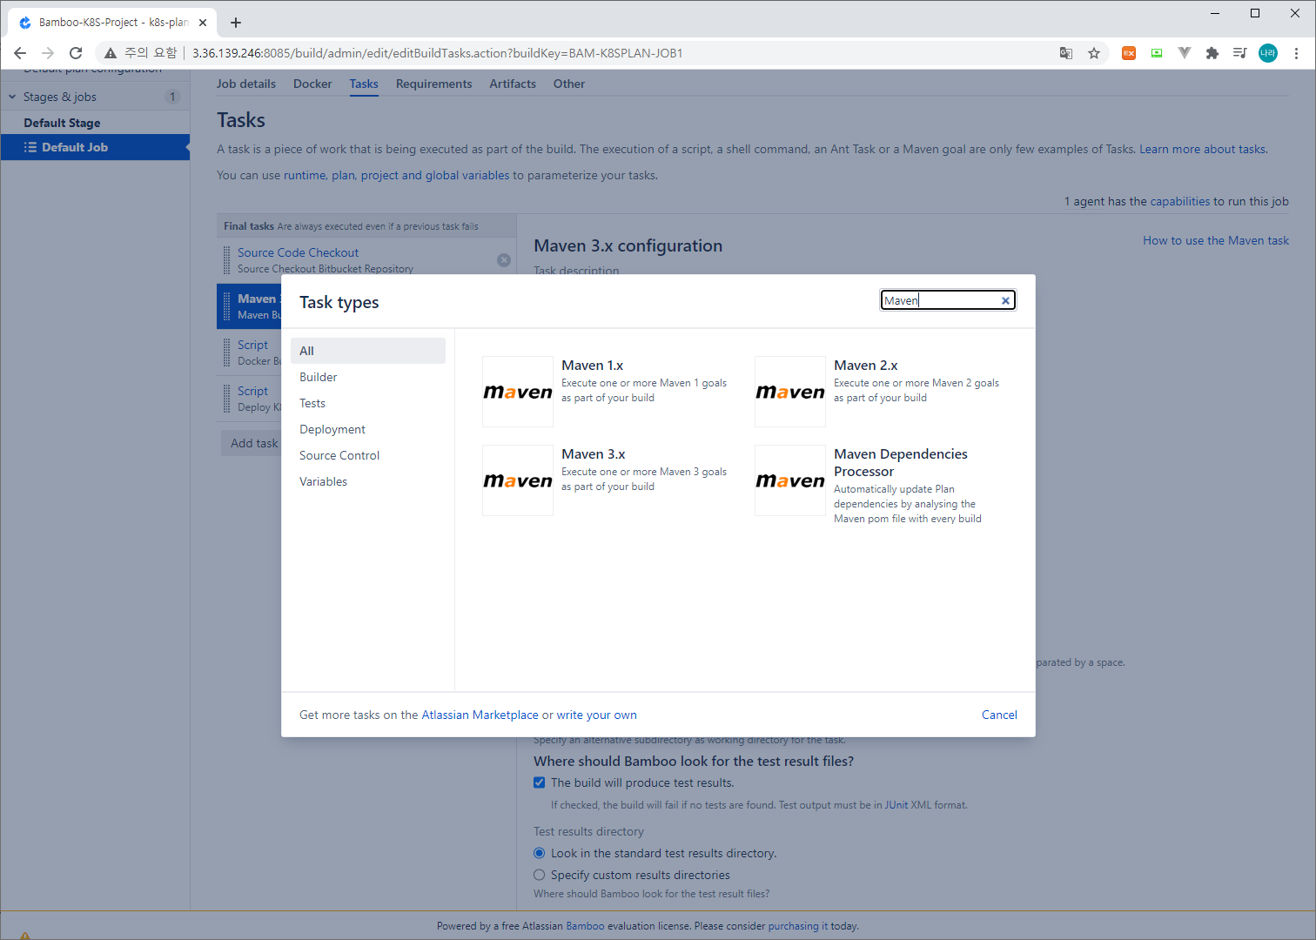Switch to the Job details tab
The width and height of the screenshot is (1316, 940).
coord(246,84)
